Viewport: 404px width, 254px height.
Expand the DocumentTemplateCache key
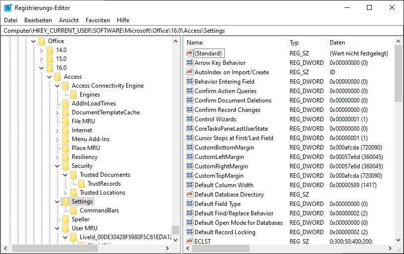tap(57, 112)
